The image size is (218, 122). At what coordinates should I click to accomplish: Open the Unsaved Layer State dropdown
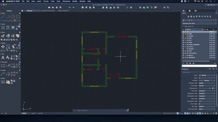(199, 23)
